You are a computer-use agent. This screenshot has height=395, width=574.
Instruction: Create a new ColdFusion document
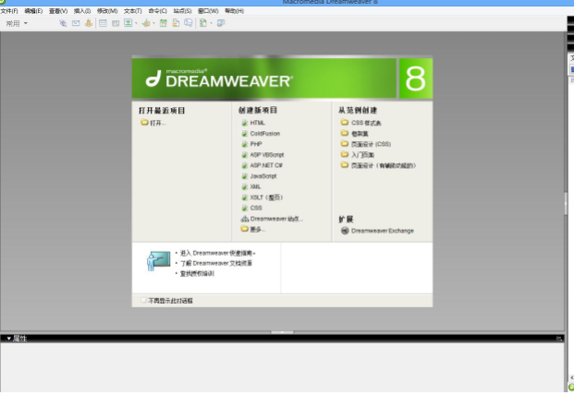coord(261,134)
